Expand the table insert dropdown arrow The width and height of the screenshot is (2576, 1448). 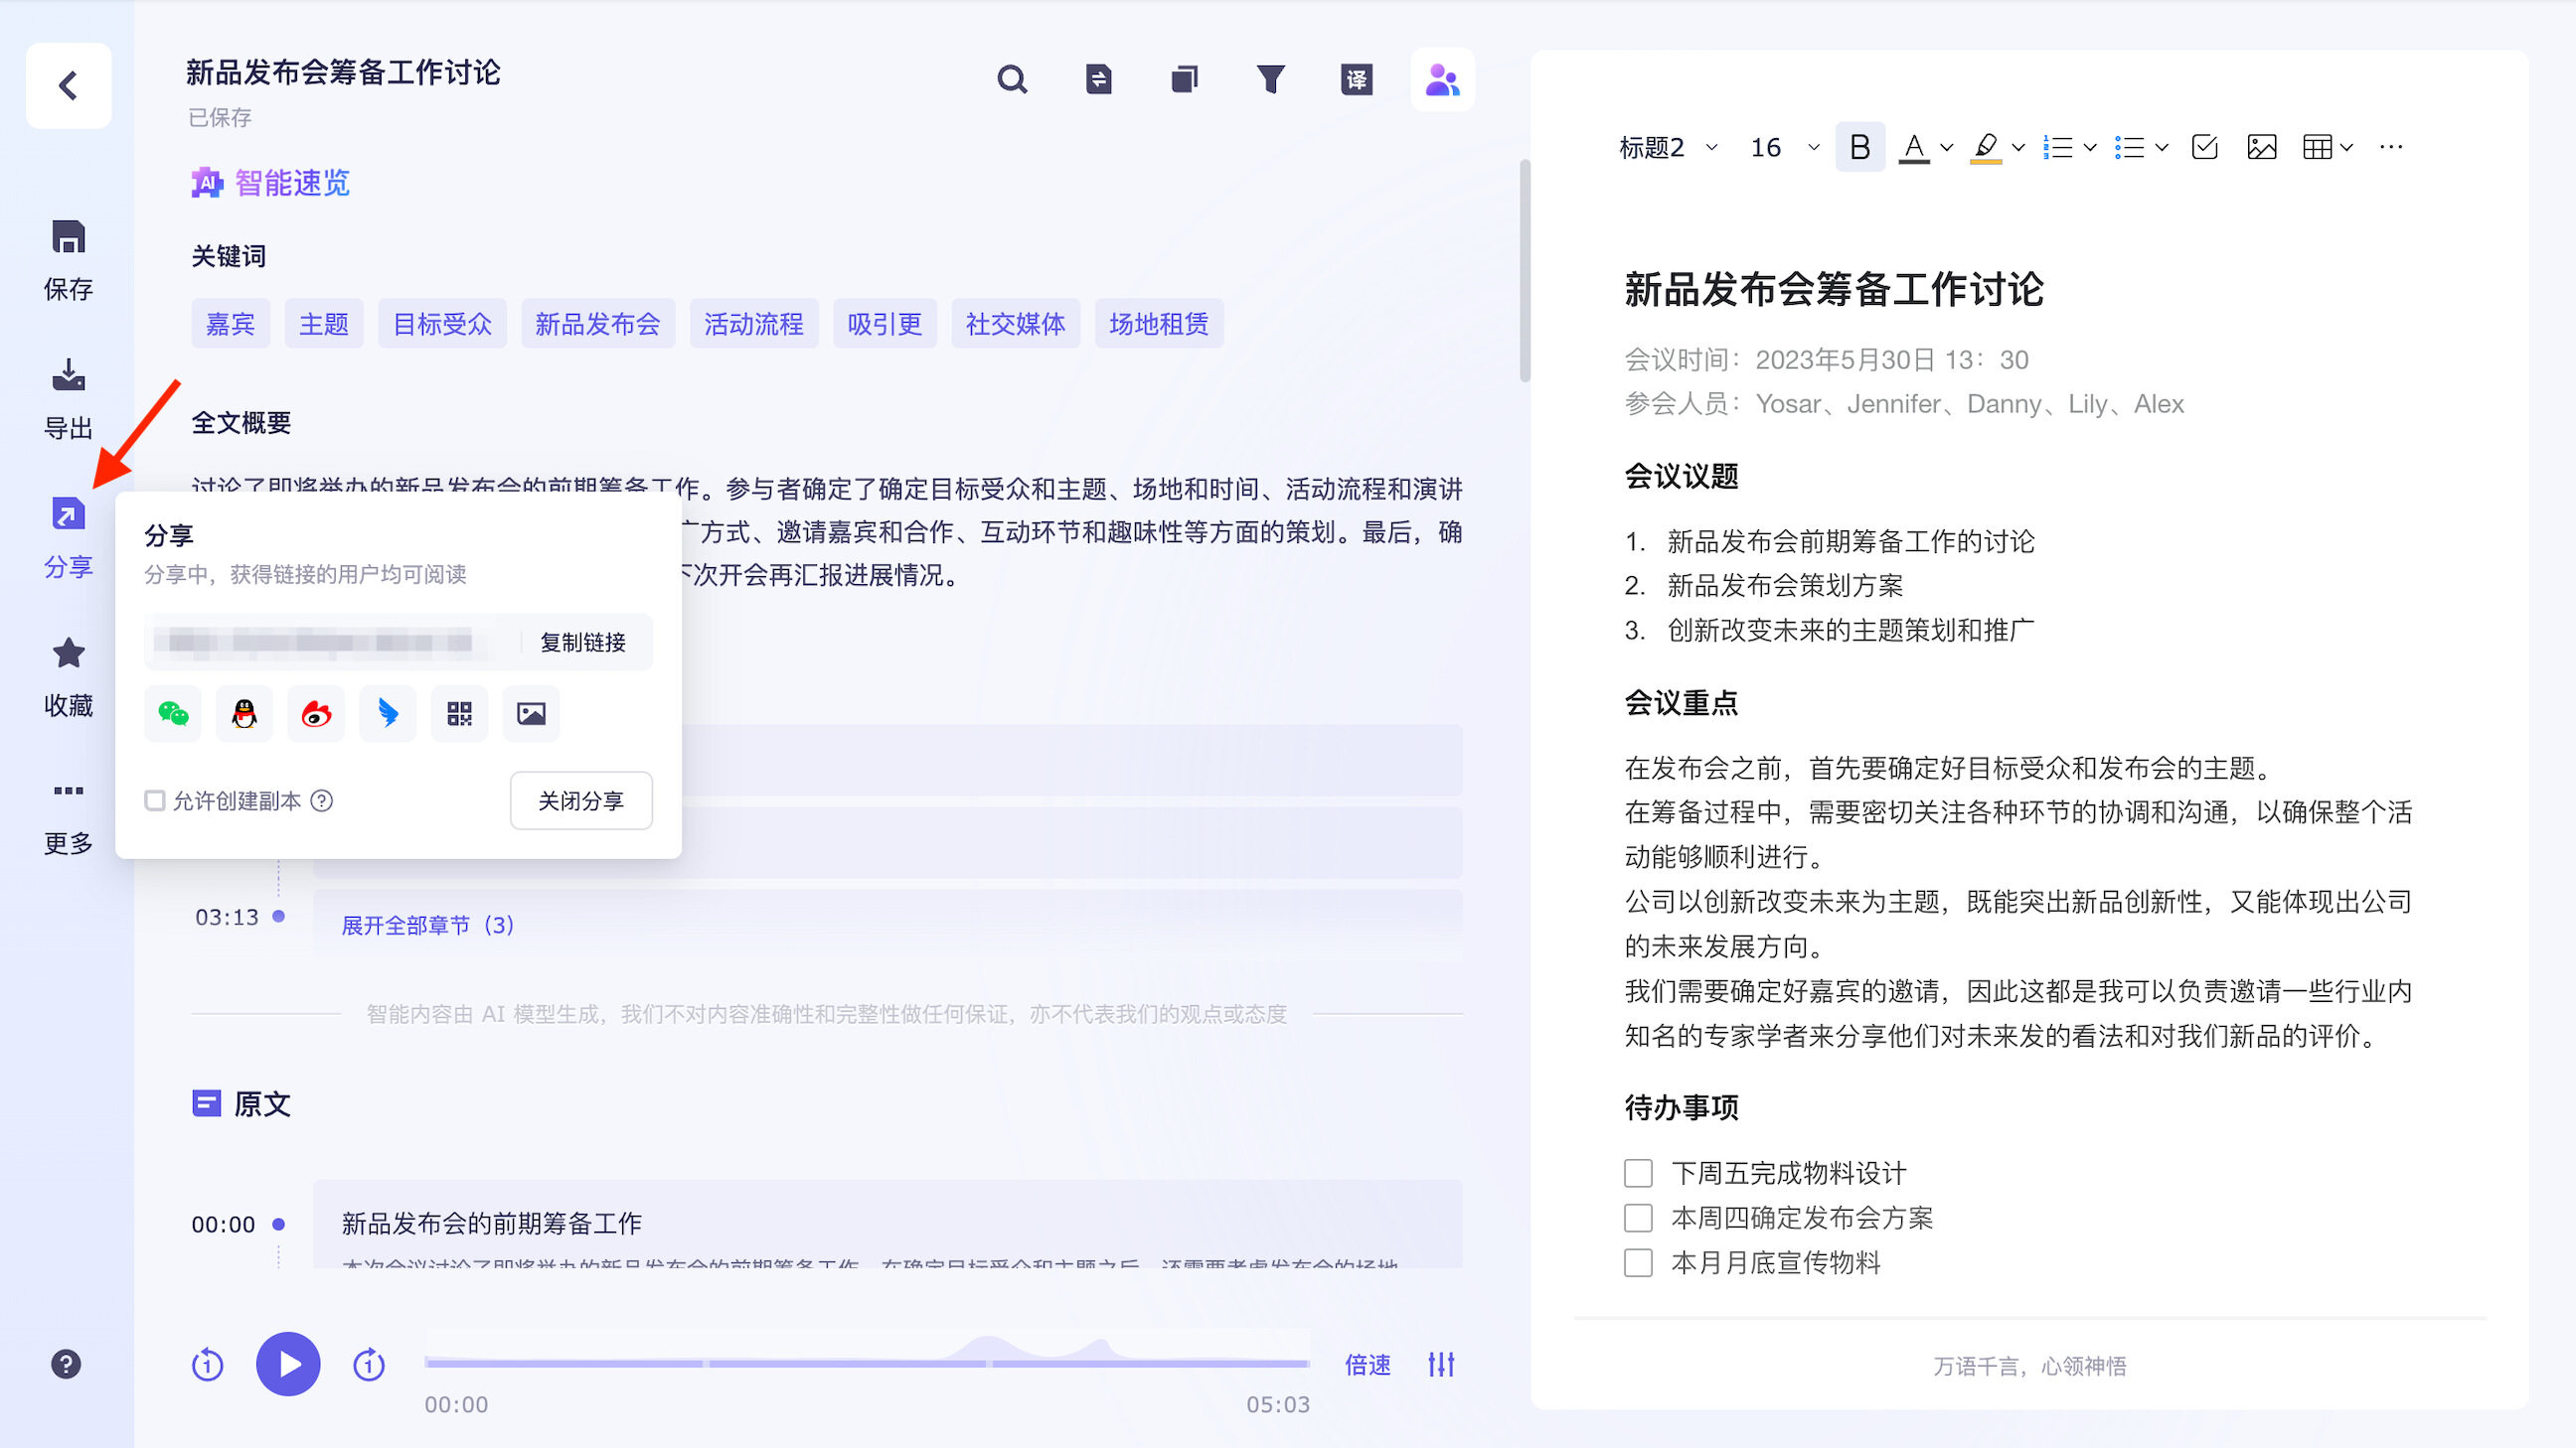point(2347,148)
